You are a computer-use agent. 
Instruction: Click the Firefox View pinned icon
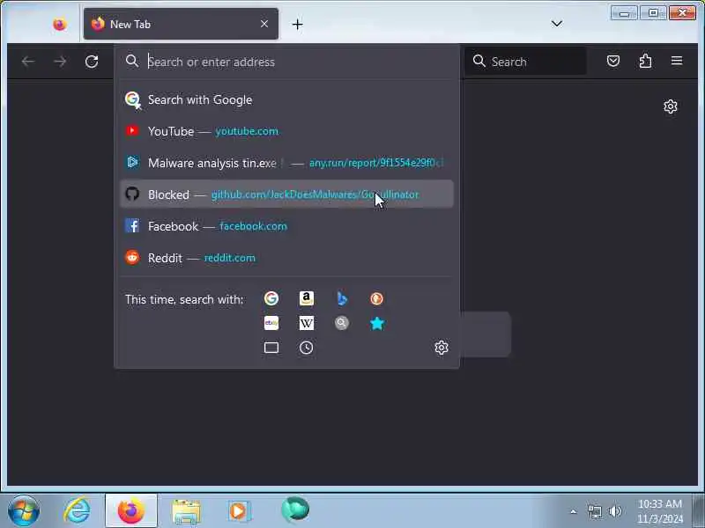pyautogui.click(x=59, y=25)
